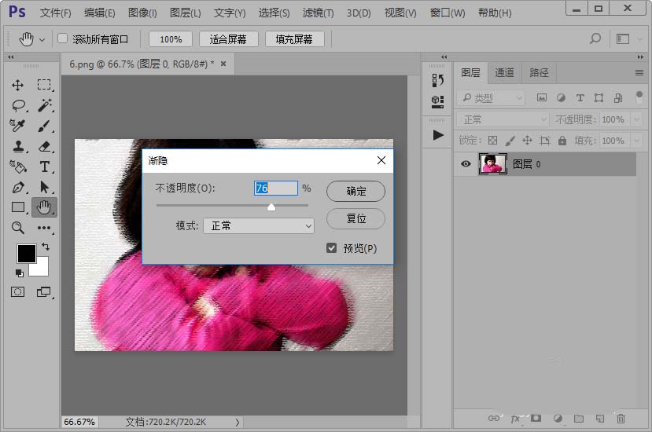
Task: Change the screen mode
Action: (x=44, y=291)
